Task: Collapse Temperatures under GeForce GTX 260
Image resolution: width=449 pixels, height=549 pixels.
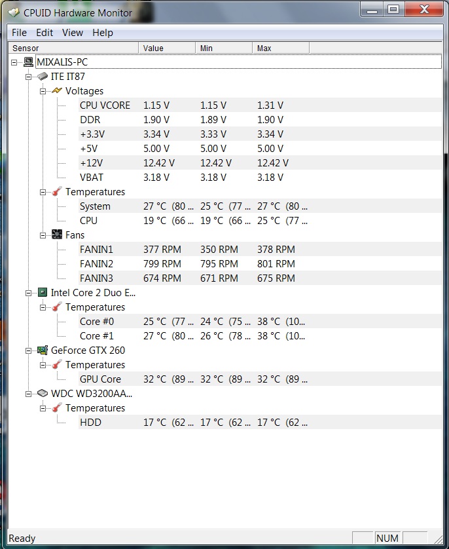Action: (x=43, y=365)
